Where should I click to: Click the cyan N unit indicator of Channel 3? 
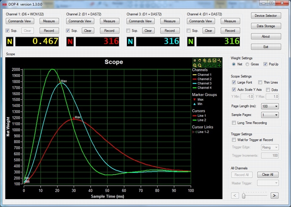pos(131,42)
